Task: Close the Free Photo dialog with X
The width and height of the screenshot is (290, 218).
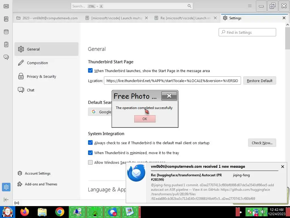Action: [169, 96]
